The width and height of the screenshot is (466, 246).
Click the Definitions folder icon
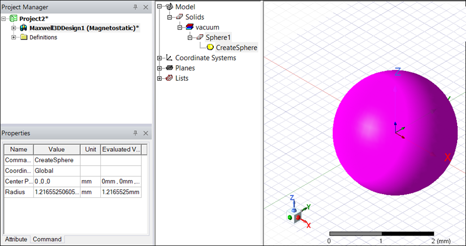(x=24, y=37)
